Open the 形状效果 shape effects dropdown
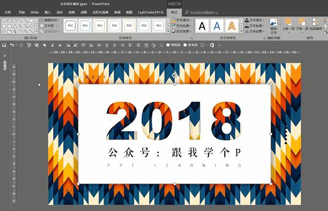The image size is (328, 211). coord(182,31)
